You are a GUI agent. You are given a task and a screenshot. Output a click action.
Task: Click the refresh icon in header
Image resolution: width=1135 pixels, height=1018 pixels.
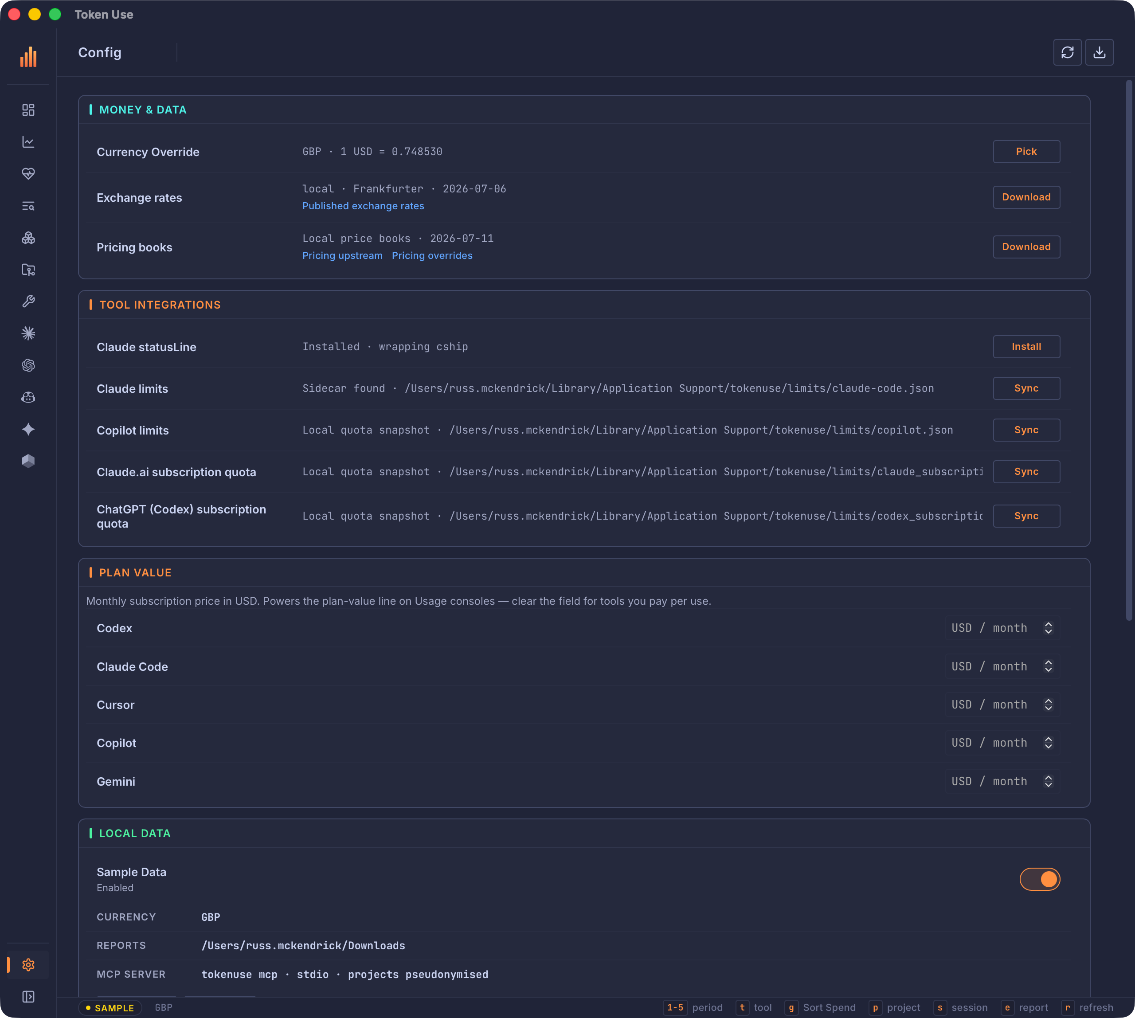[1067, 53]
